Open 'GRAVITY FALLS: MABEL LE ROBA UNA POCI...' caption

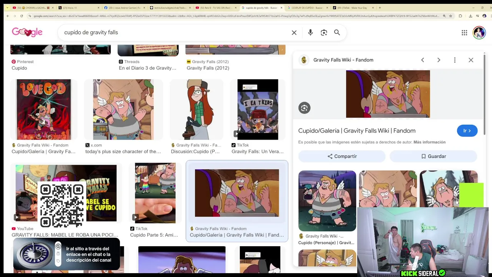tap(65, 235)
